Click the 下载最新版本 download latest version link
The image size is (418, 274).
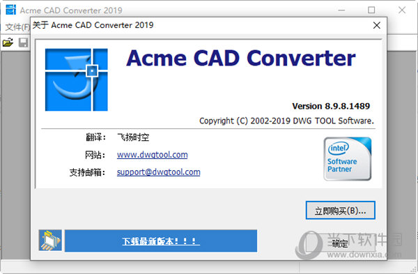pos(161,241)
